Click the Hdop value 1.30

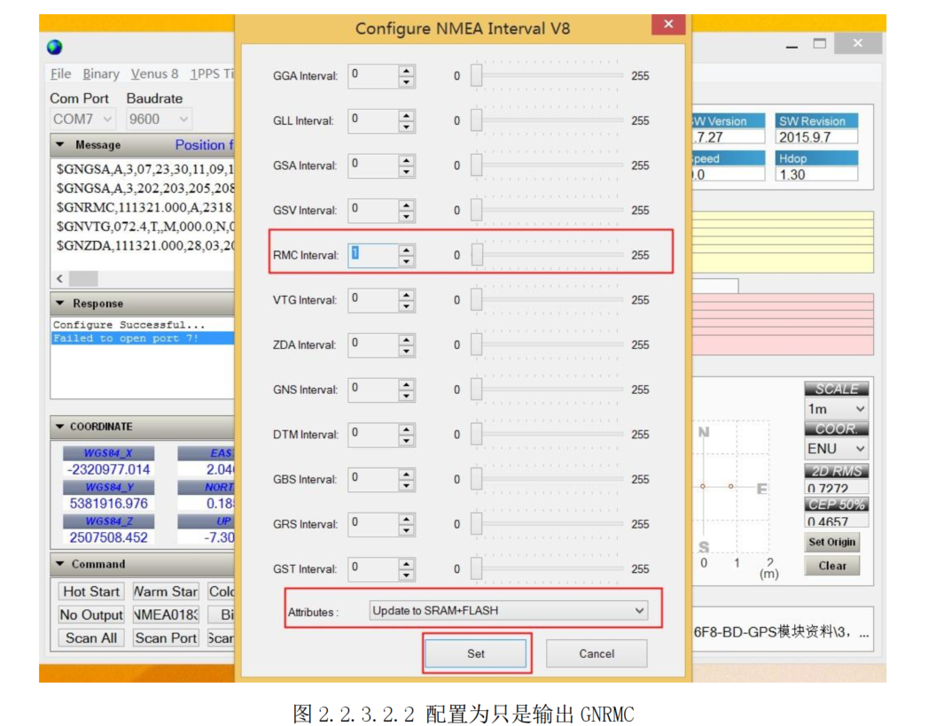816,174
